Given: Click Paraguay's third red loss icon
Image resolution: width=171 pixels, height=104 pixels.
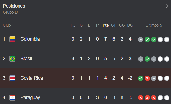Looking at the screenshot, I should point(154,98).
